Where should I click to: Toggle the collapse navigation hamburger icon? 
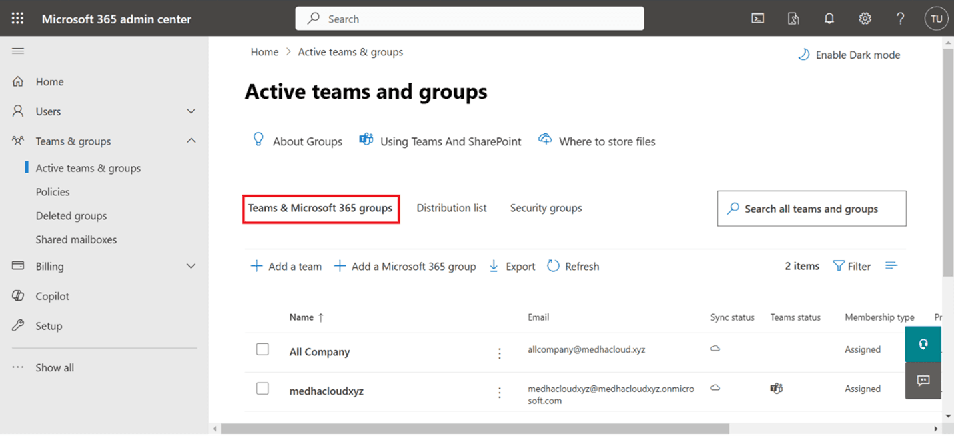(x=18, y=50)
